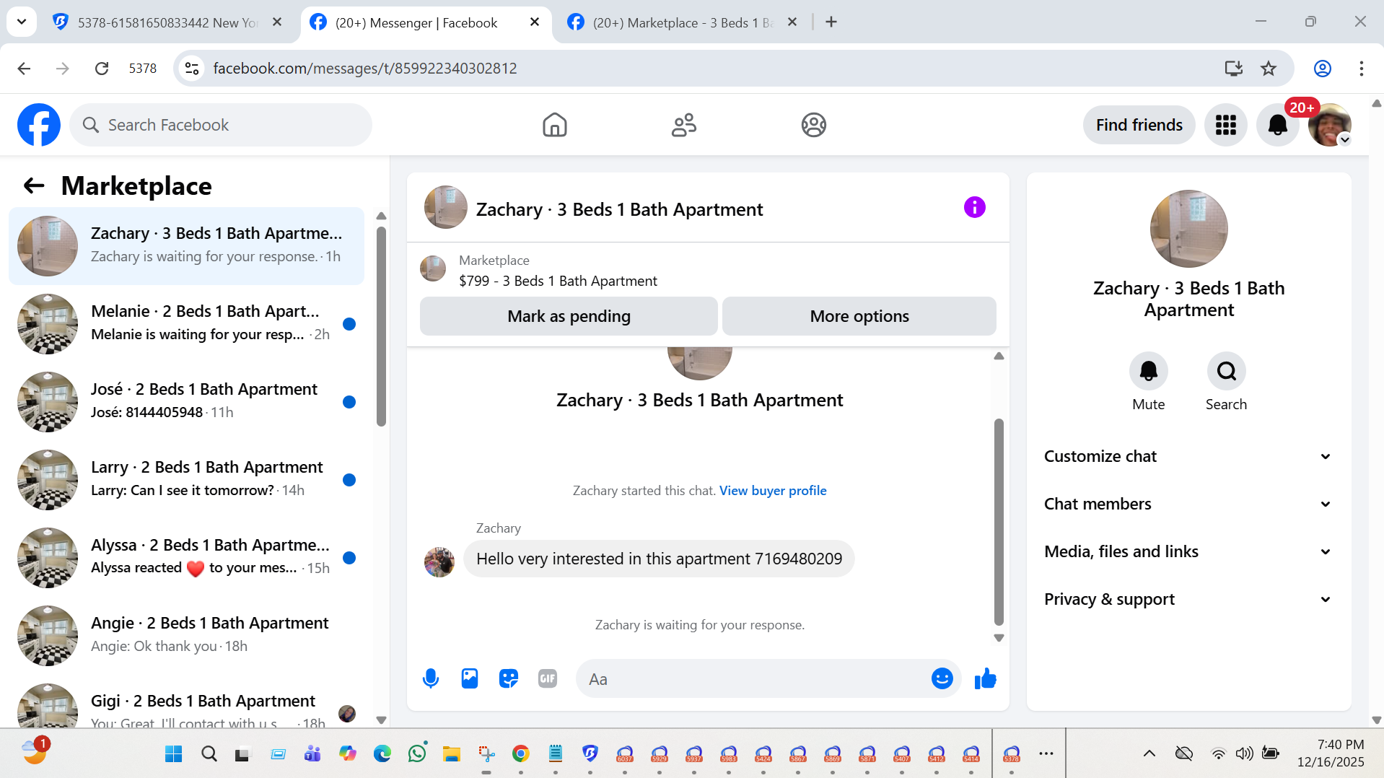
Task: Expand the Customize chat section
Action: pyautogui.click(x=1188, y=456)
